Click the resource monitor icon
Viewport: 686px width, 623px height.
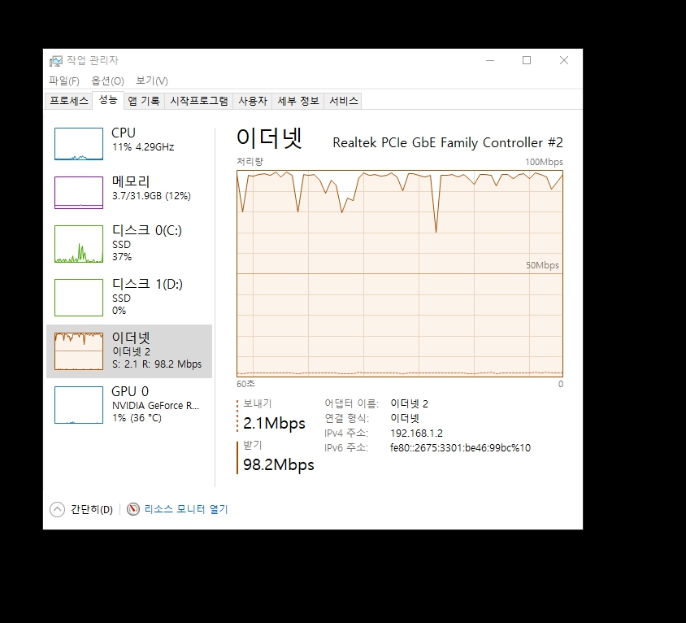point(133,509)
